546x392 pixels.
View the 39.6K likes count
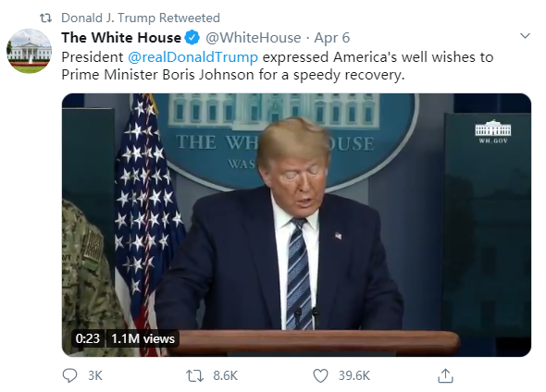point(354,376)
